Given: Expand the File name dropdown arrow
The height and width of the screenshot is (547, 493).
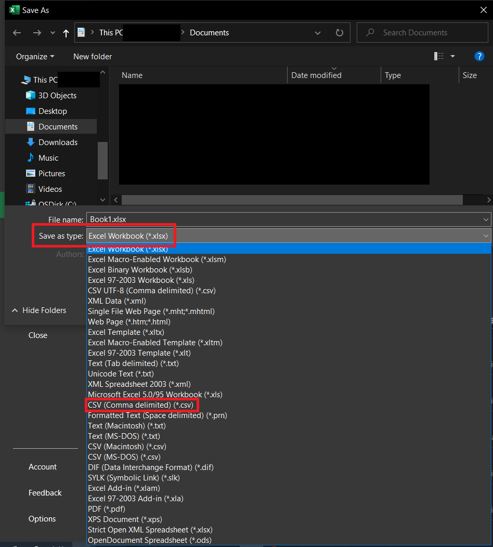Looking at the screenshot, I should (486, 219).
